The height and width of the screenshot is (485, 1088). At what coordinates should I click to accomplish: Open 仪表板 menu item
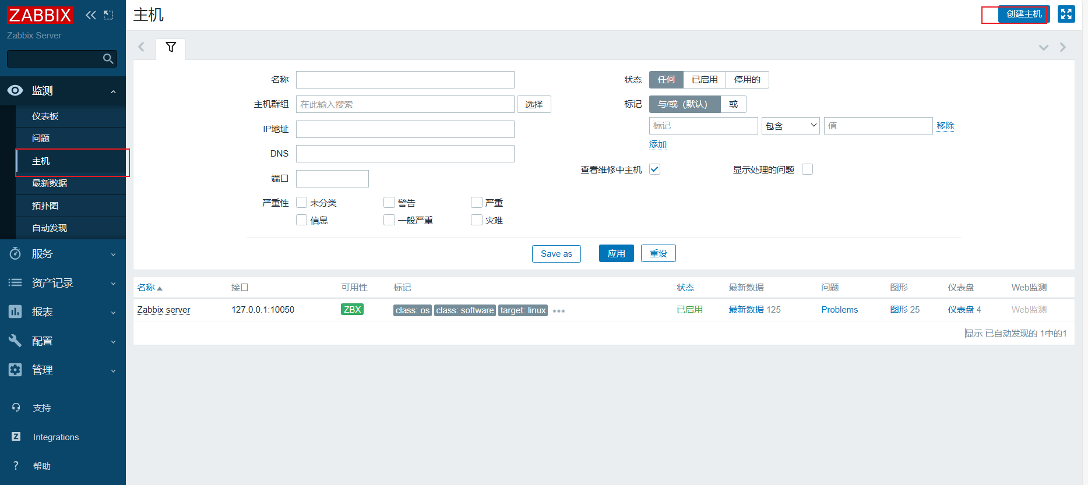click(x=71, y=116)
